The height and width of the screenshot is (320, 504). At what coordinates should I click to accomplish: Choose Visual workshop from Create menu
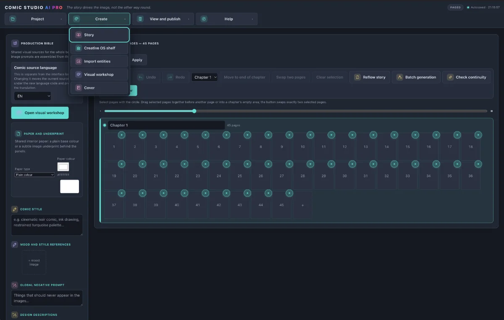click(100, 75)
